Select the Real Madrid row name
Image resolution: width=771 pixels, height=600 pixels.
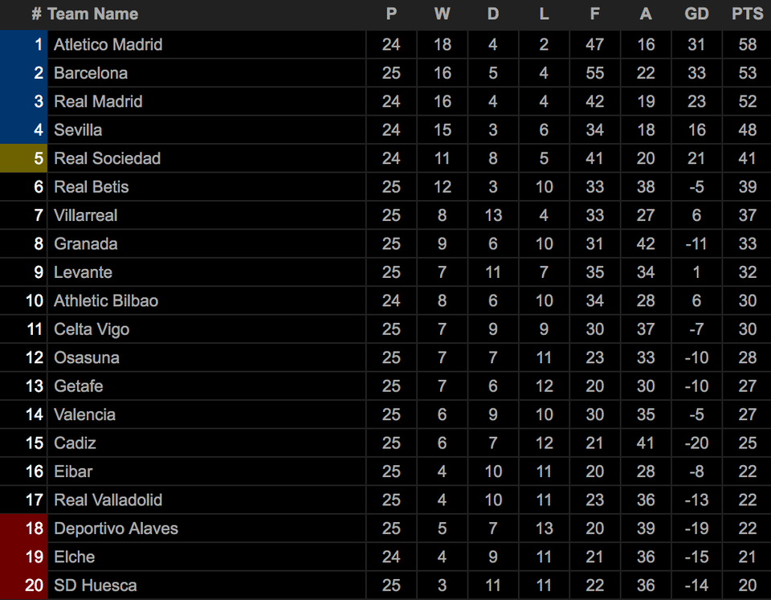pos(98,102)
